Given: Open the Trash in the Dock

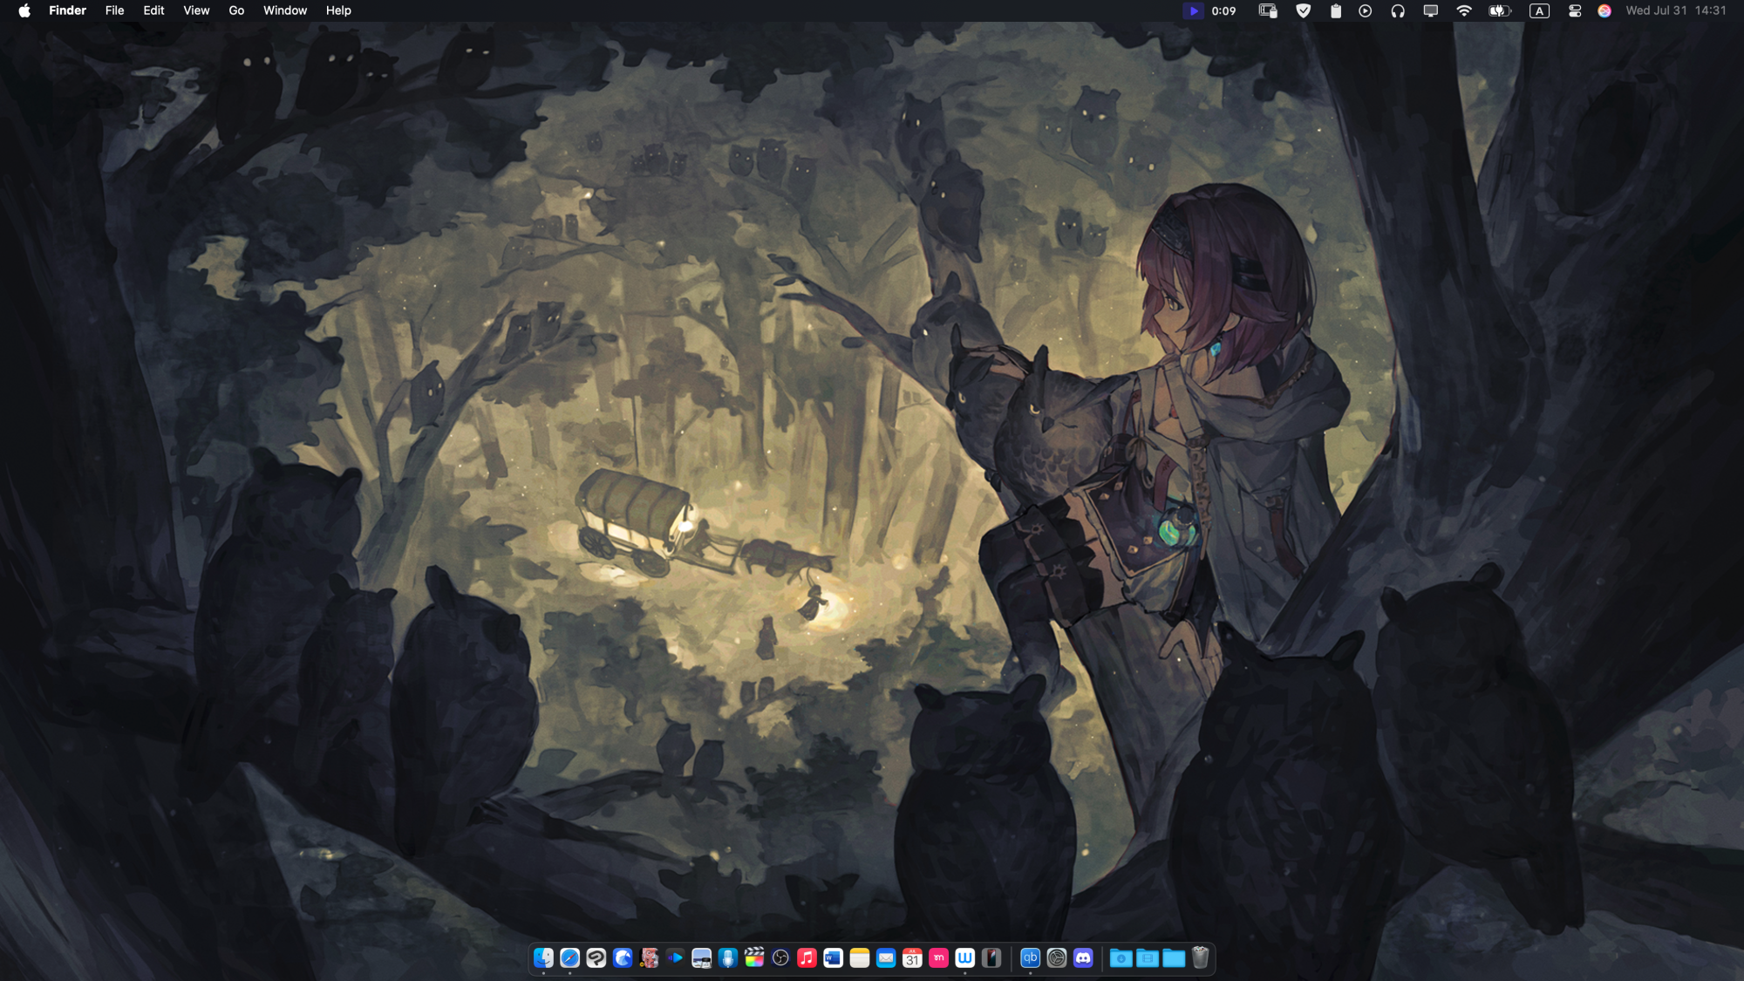Looking at the screenshot, I should (x=1200, y=958).
